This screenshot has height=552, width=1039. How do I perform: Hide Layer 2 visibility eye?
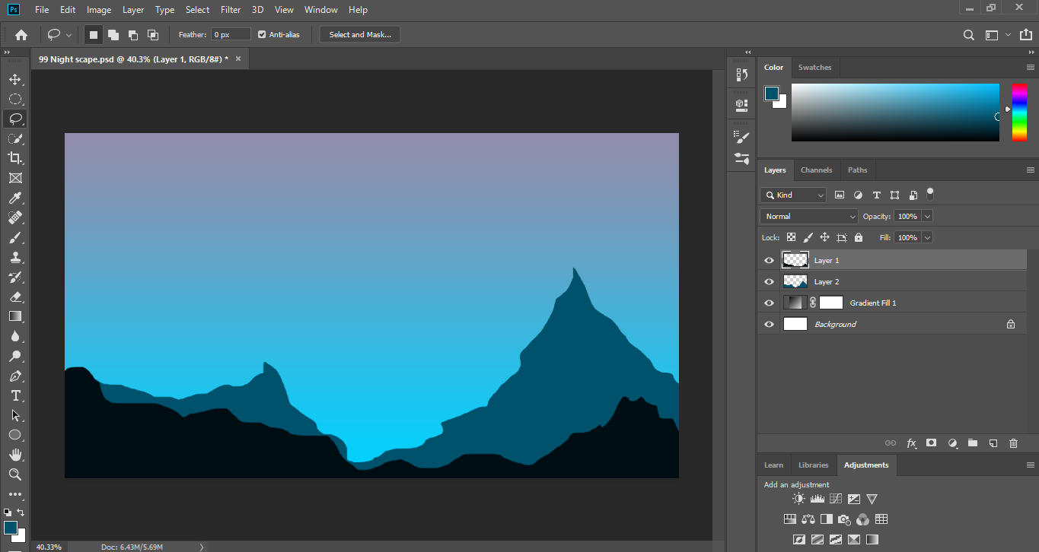(769, 281)
